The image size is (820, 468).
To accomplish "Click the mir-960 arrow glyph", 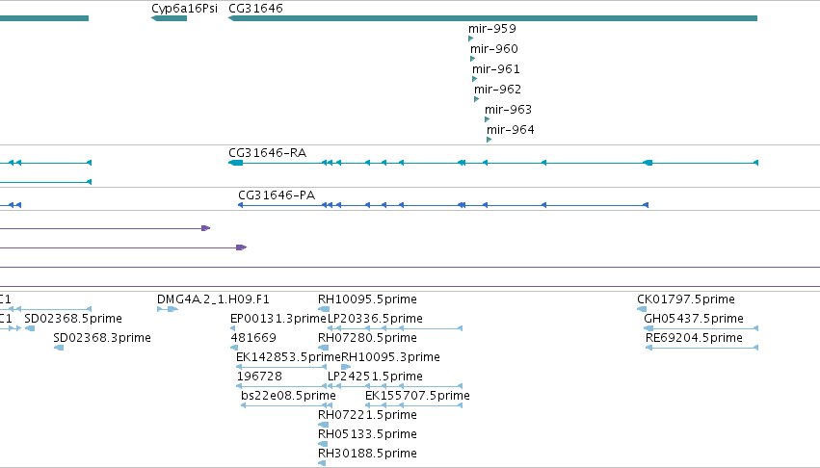I will pyautogui.click(x=473, y=59).
